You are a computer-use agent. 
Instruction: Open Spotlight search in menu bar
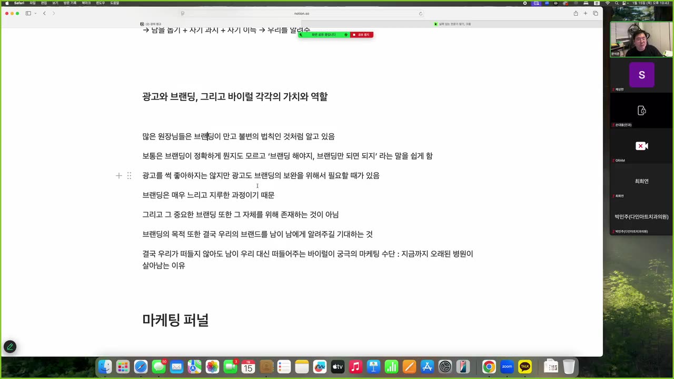(617, 3)
